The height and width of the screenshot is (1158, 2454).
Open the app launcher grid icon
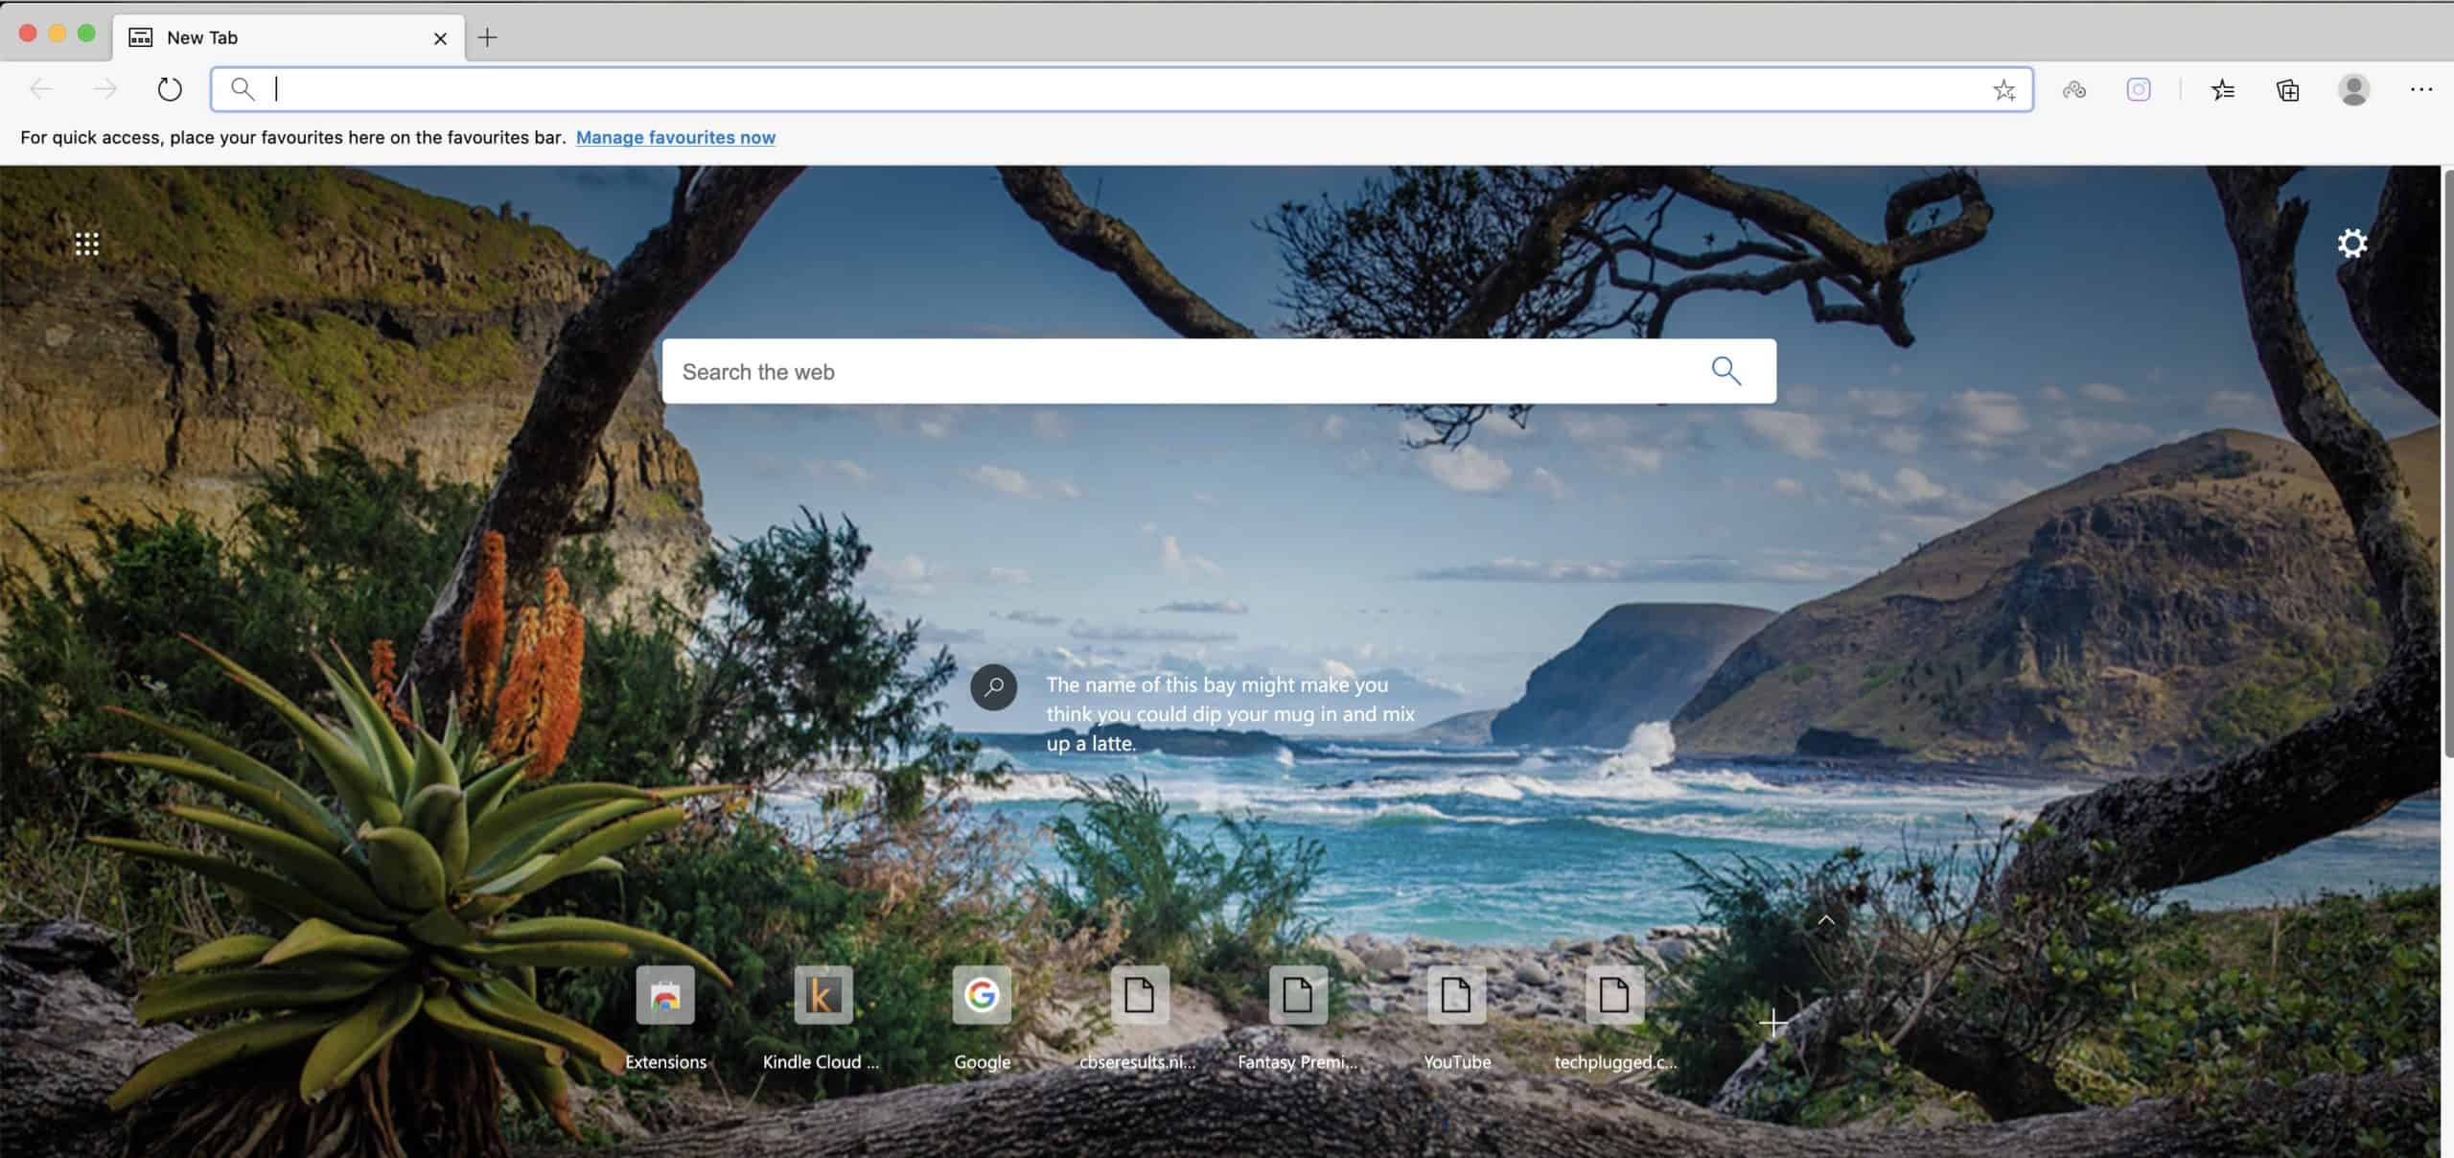[87, 244]
